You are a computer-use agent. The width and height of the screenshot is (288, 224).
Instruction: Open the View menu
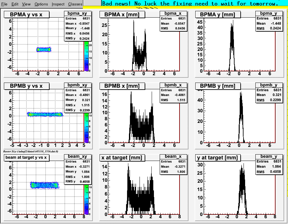(26, 4)
